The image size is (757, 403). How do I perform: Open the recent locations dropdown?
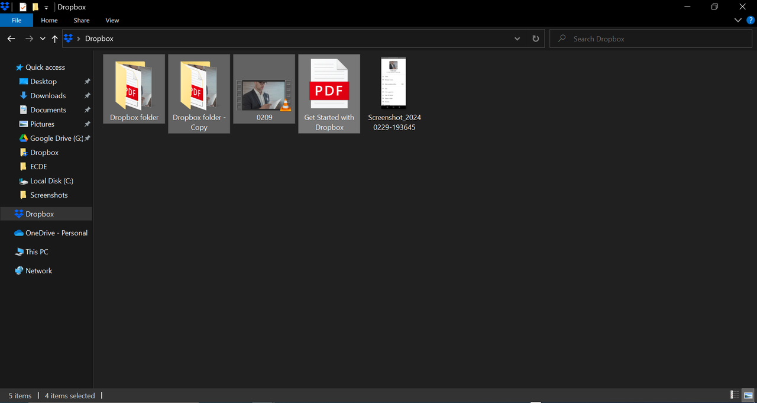[43, 38]
